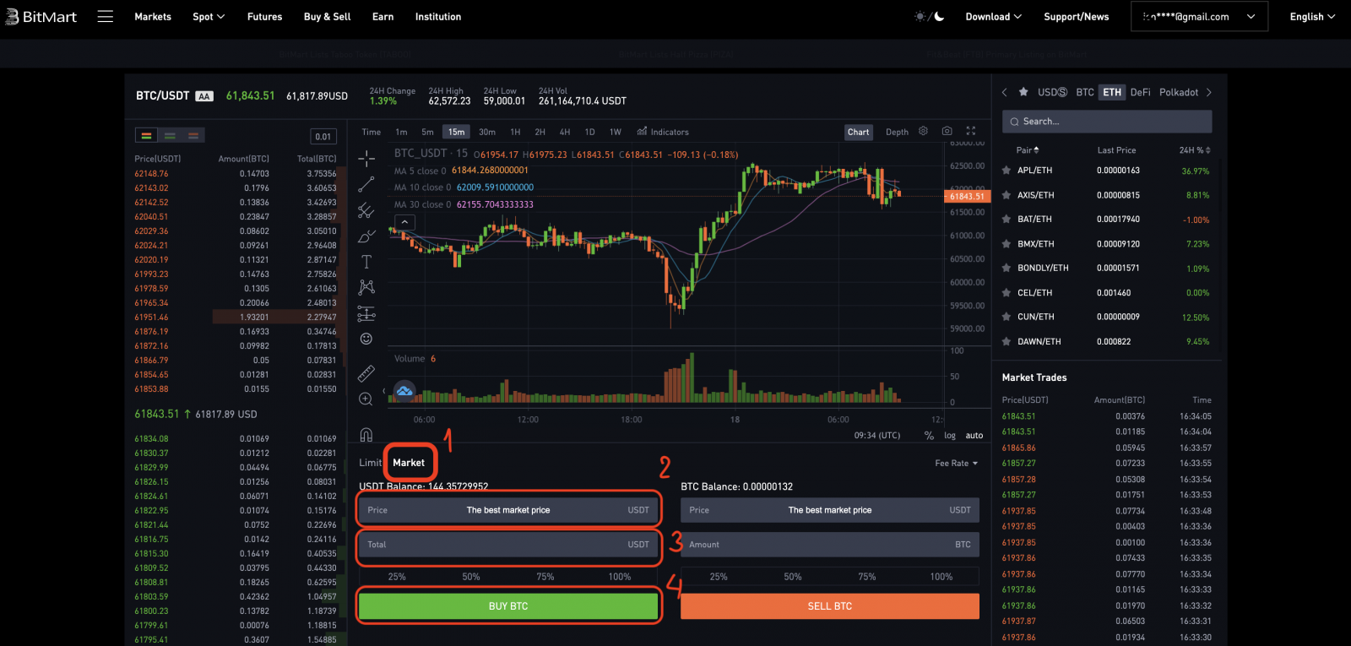Sort pair list by Pair name

coord(1028,150)
